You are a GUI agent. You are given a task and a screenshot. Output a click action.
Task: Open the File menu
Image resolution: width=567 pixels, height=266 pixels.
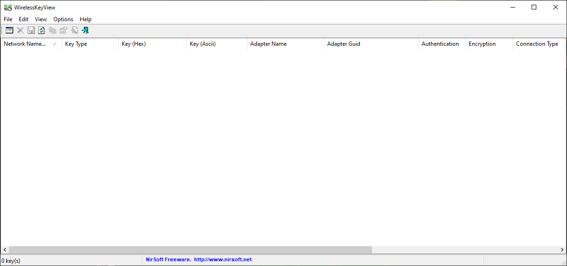pyautogui.click(x=8, y=19)
